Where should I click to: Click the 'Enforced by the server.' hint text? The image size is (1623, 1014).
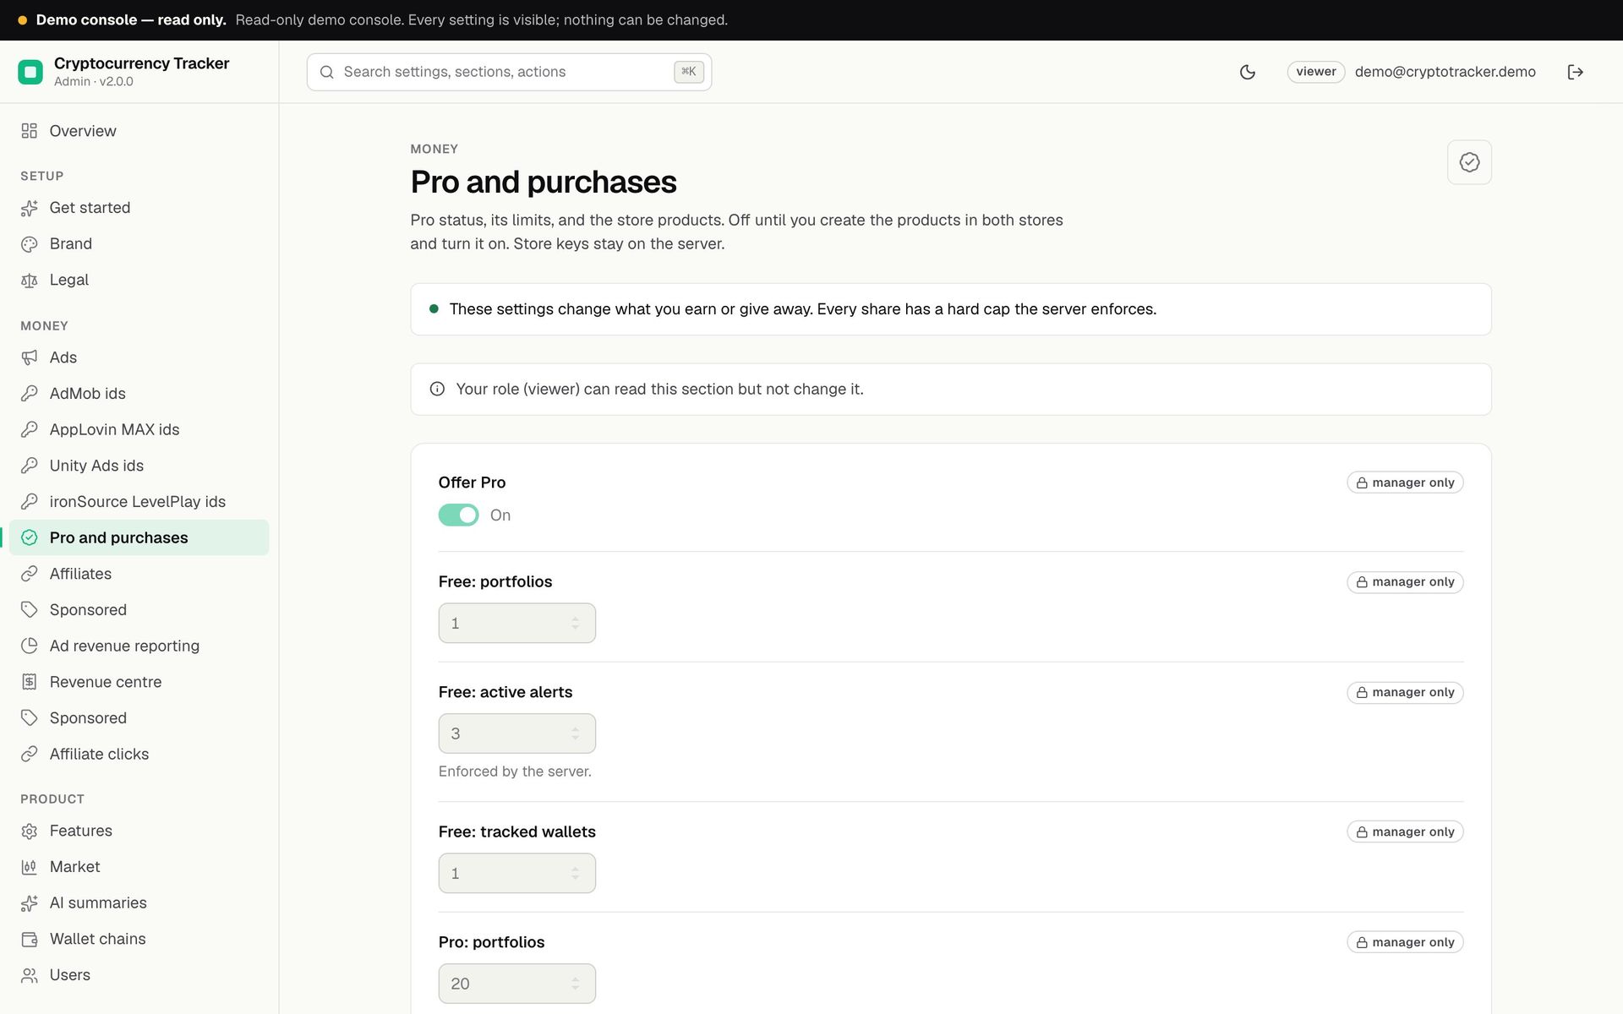point(515,771)
